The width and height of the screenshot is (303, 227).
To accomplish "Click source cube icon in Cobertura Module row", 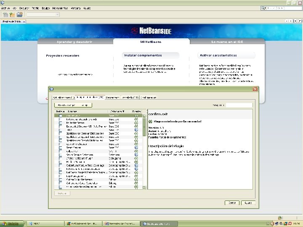I will (x=136, y=166).
